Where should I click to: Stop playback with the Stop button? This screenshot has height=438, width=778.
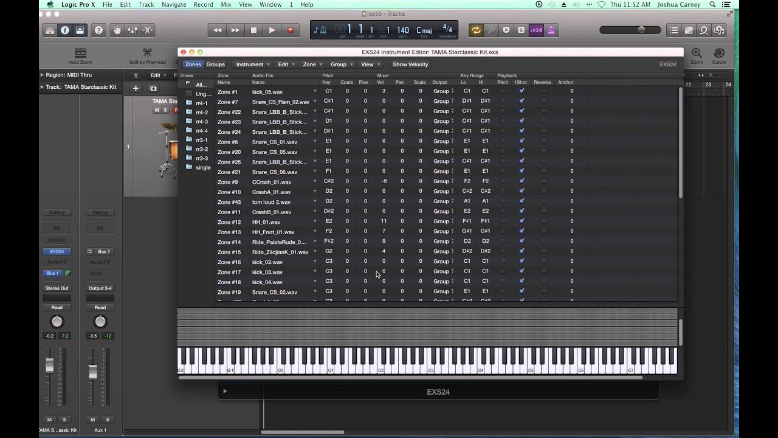coord(253,30)
